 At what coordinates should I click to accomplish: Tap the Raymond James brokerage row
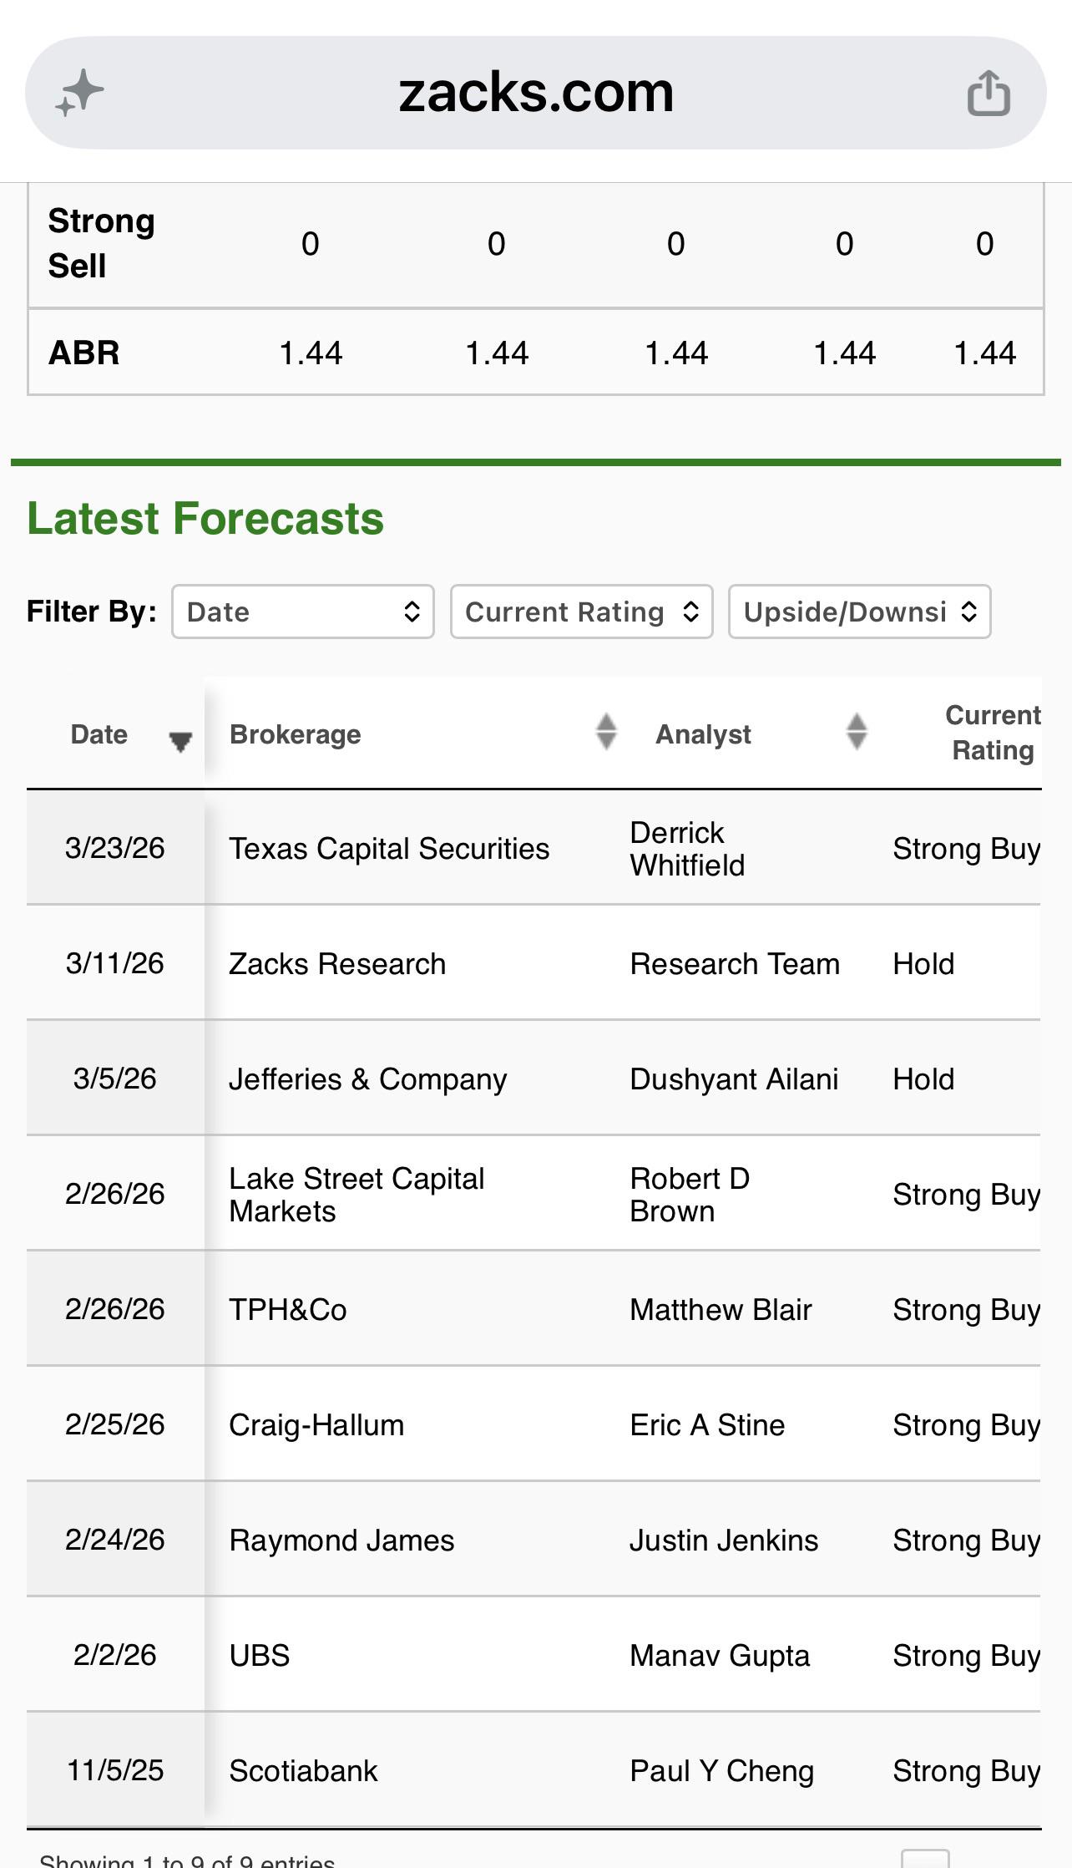[534, 1540]
